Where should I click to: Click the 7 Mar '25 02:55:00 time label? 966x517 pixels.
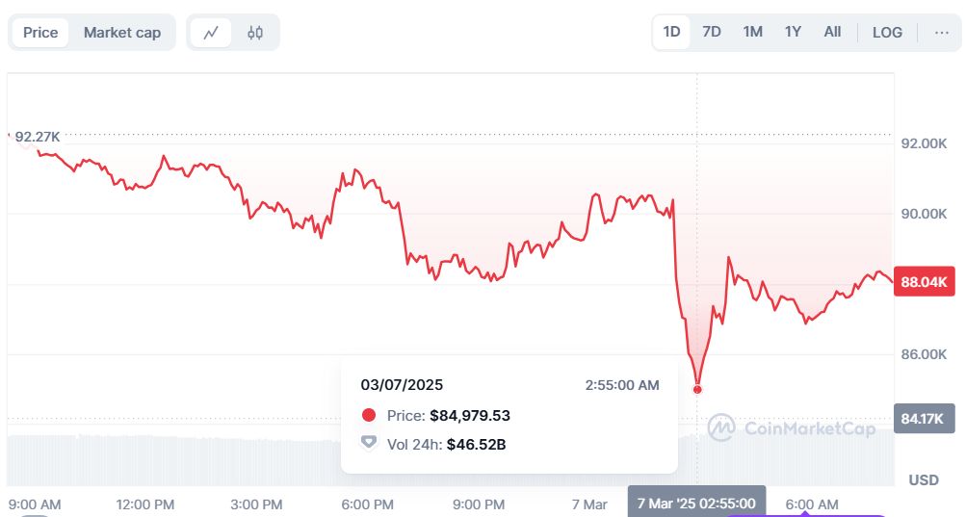point(697,503)
